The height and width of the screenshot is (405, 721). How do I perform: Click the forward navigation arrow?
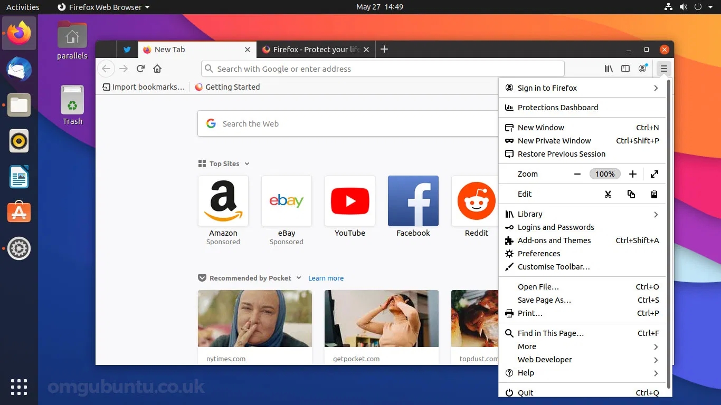(124, 69)
